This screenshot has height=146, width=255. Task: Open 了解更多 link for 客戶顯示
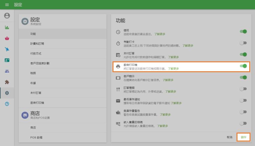coord(168,80)
